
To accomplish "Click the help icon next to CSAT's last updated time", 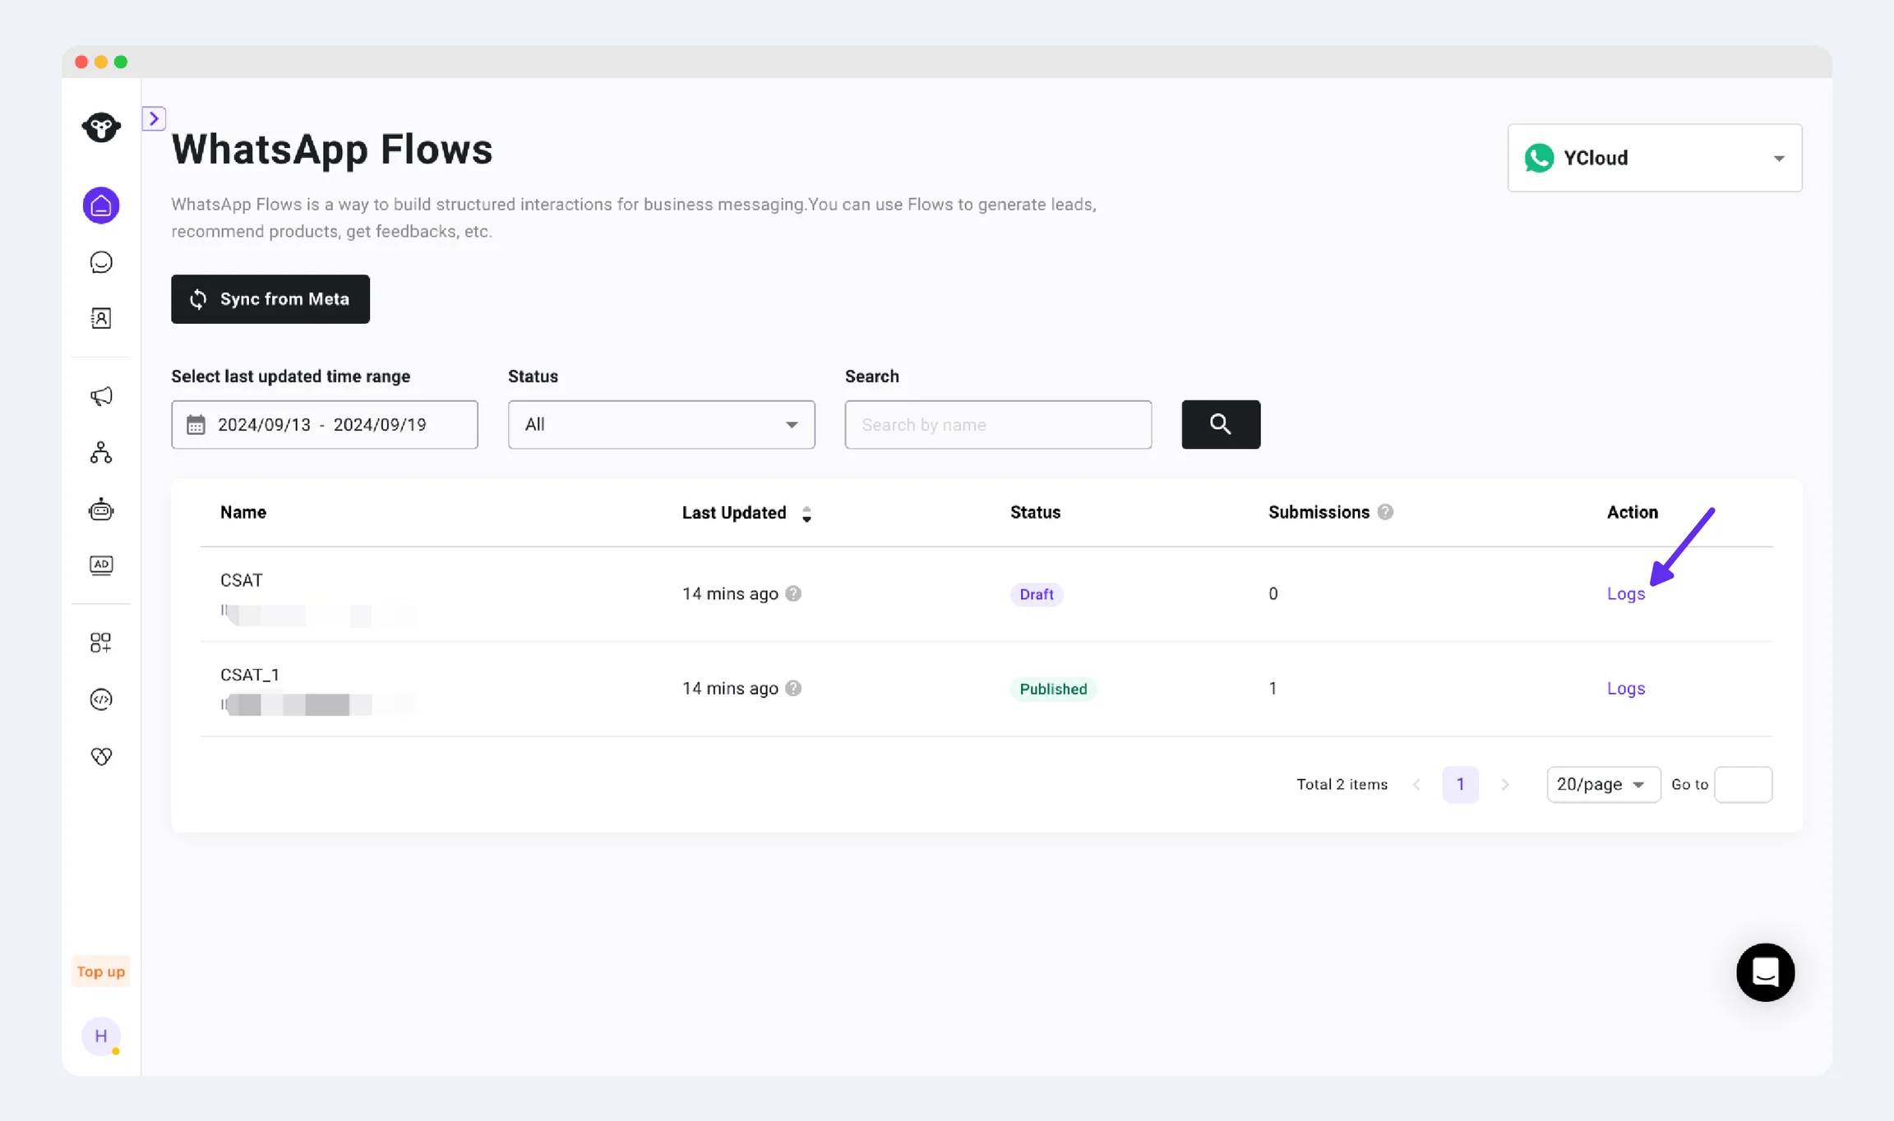I will point(793,593).
